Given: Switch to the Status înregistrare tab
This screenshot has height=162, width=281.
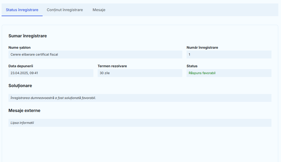Looking at the screenshot, I should [22, 10].
